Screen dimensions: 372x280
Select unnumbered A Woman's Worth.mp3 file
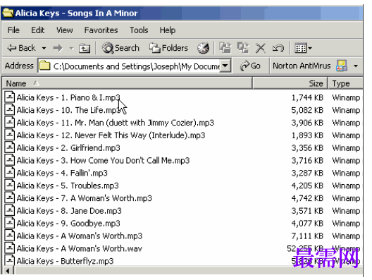[x=80, y=236]
